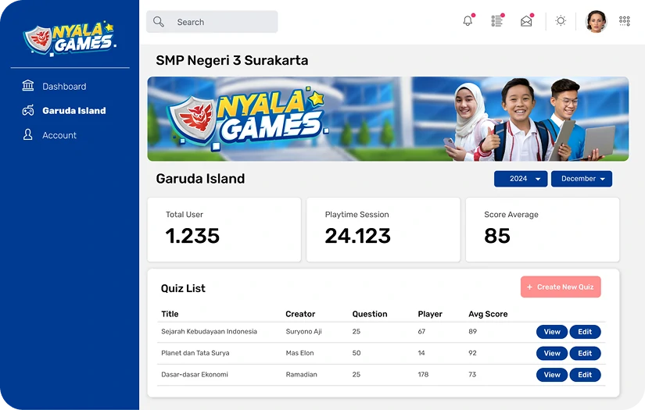Click creator name Suryono Aji
This screenshot has height=410, width=645.
pos(303,332)
